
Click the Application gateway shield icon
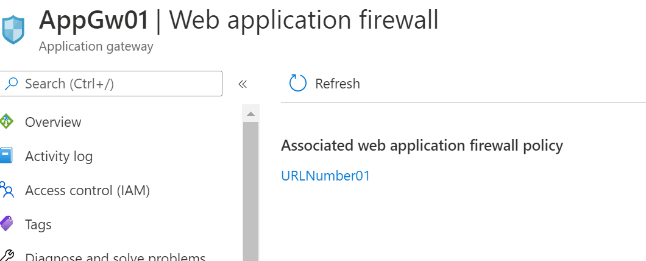pos(13,29)
